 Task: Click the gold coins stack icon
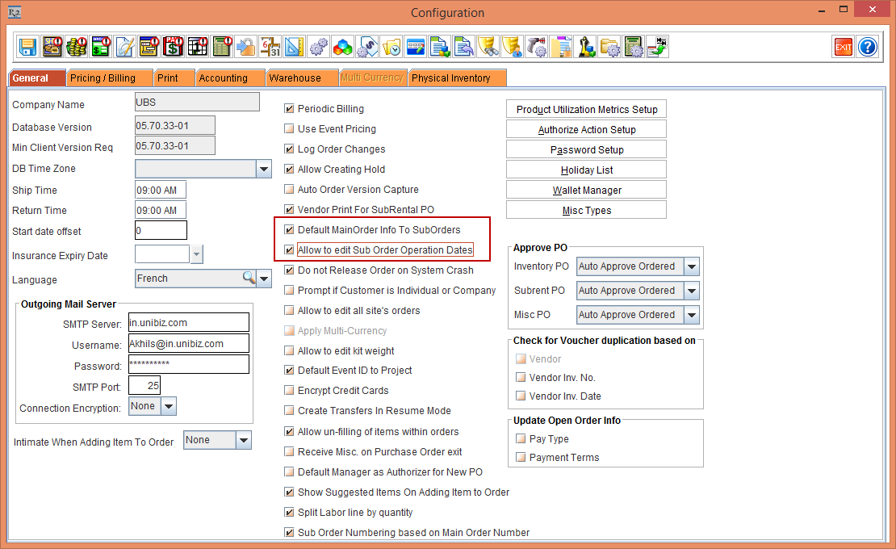(77, 46)
